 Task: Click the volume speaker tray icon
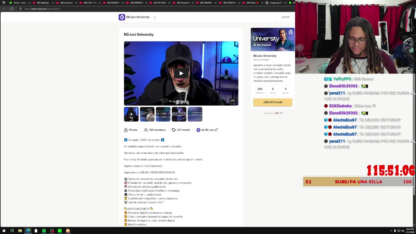point(403,231)
